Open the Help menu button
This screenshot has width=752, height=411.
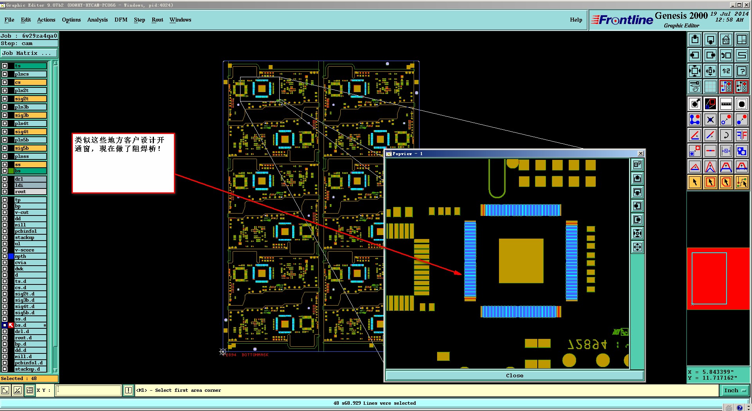click(x=576, y=20)
